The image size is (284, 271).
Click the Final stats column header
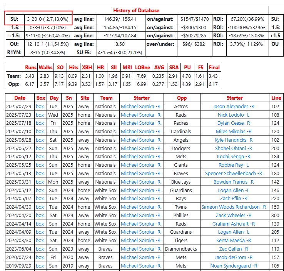(214, 67)
